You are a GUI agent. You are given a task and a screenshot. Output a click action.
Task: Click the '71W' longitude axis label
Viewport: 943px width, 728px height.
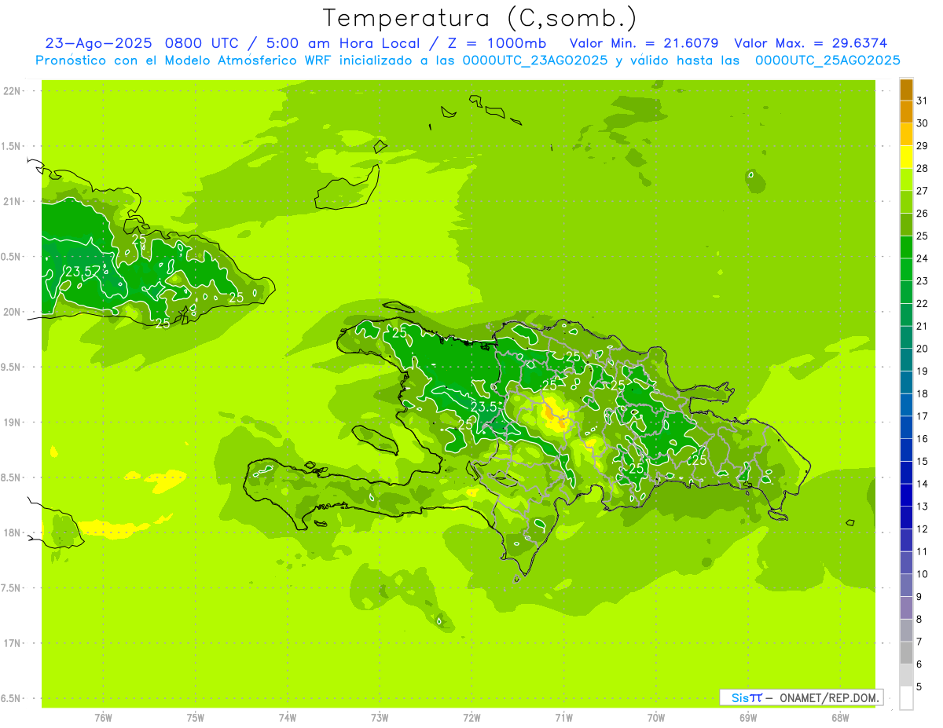(563, 717)
